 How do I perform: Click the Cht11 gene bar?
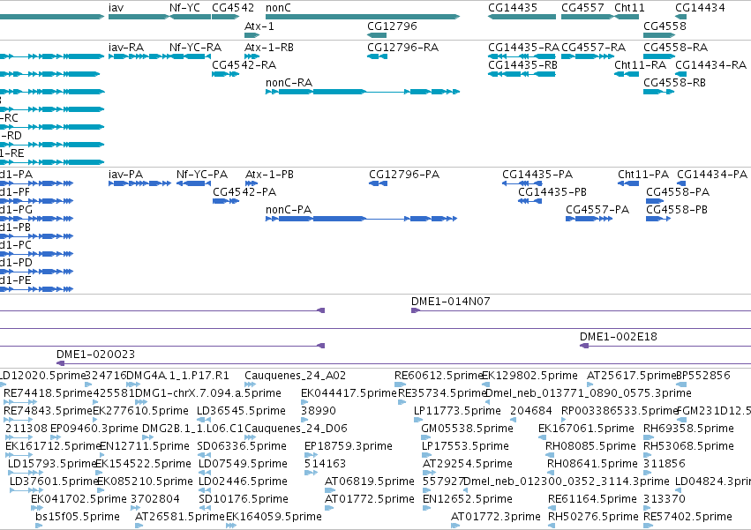[x=627, y=17]
